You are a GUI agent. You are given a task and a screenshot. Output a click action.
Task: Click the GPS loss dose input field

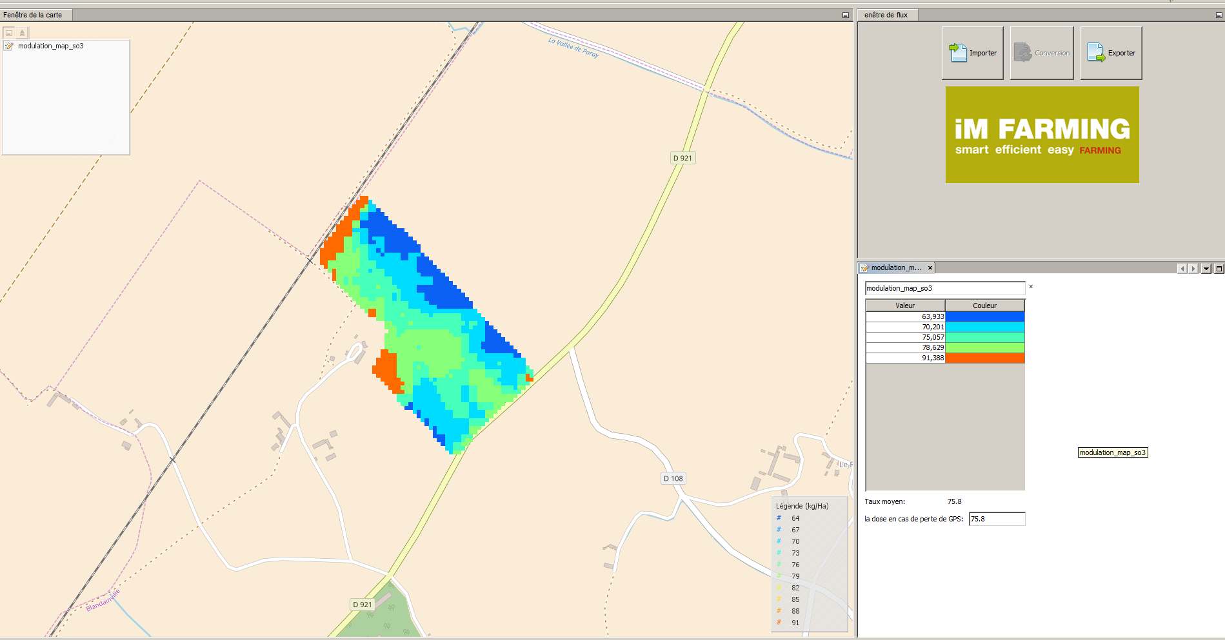[x=997, y=519]
